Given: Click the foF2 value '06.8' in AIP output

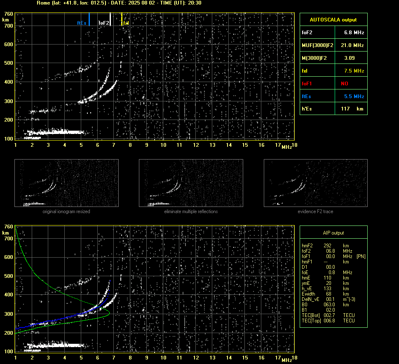Looking at the screenshot, I should (x=331, y=251).
